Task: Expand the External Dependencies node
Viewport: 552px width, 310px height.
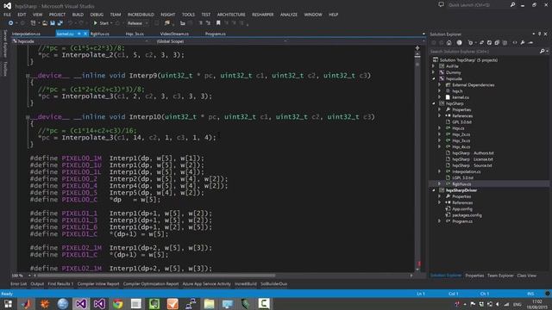Action: [x=440, y=84]
